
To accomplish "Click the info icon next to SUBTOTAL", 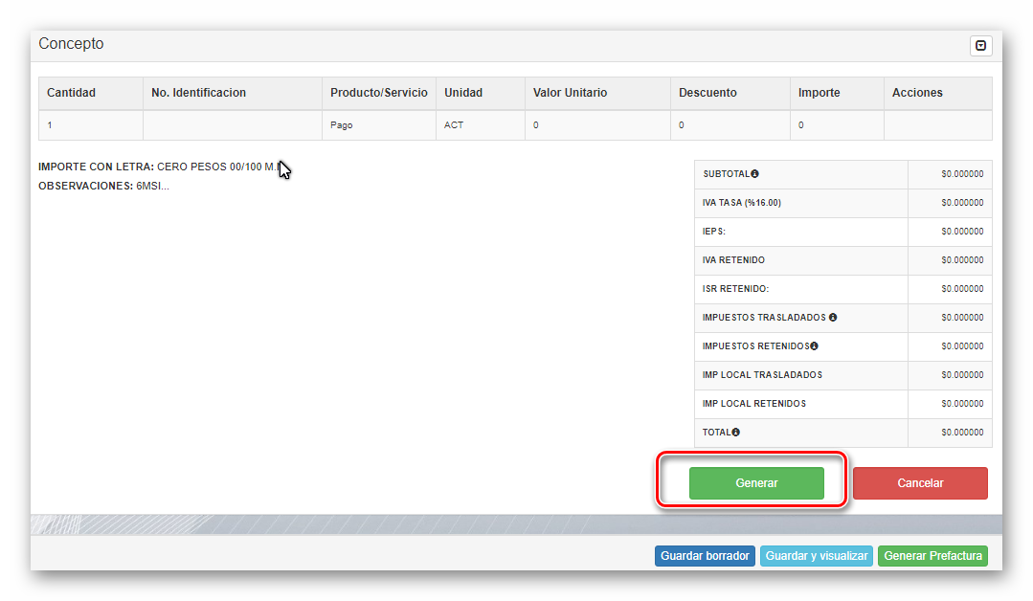I will click(x=755, y=174).
